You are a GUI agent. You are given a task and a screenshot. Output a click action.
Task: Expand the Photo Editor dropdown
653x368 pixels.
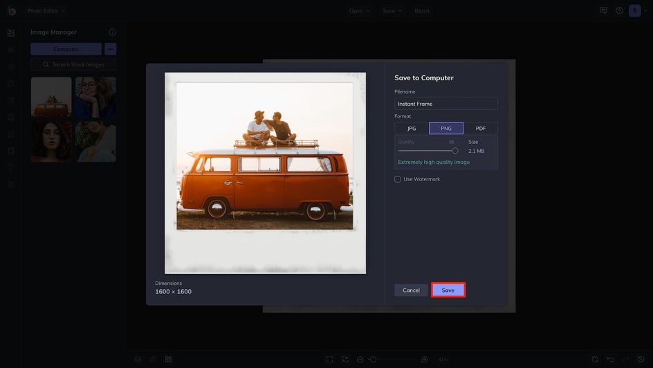click(46, 11)
